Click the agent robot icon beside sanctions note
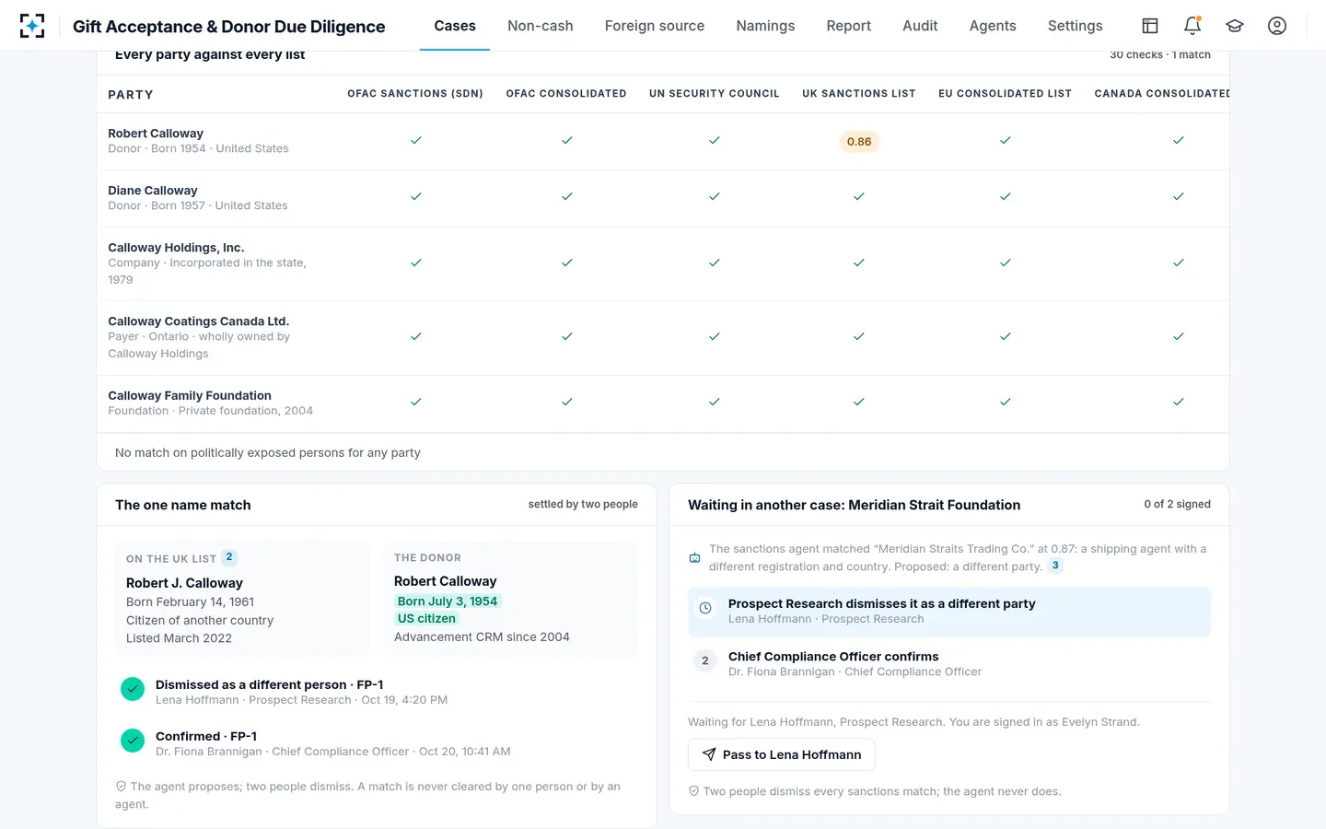Viewport: 1326px width, 829px height. [694, 557]
